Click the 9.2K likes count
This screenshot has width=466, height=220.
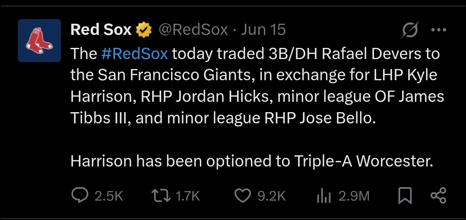pyautogui.click(x=271, y=196)
